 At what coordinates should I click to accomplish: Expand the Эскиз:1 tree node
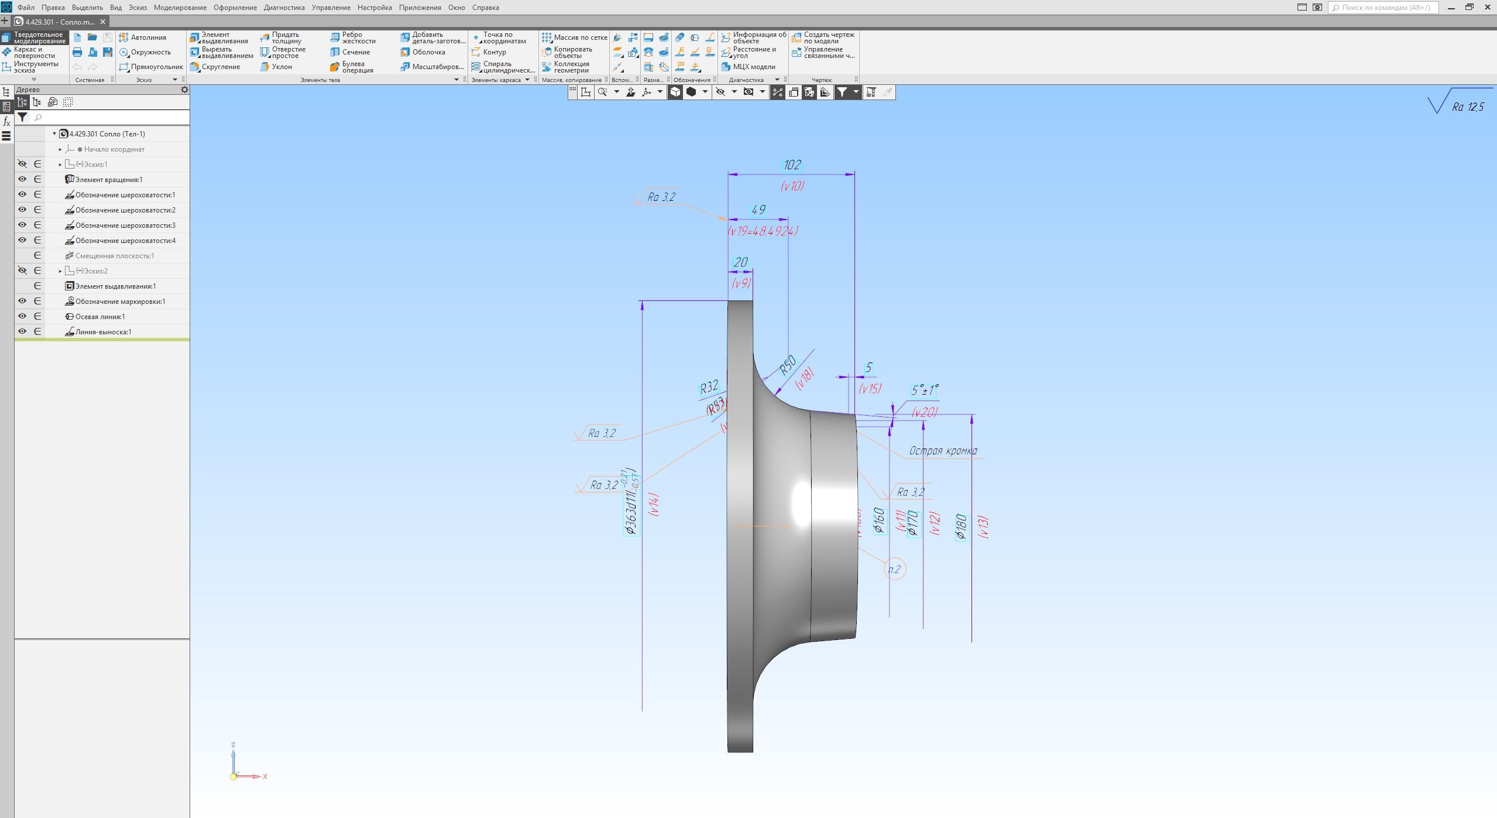click(60, 165)
